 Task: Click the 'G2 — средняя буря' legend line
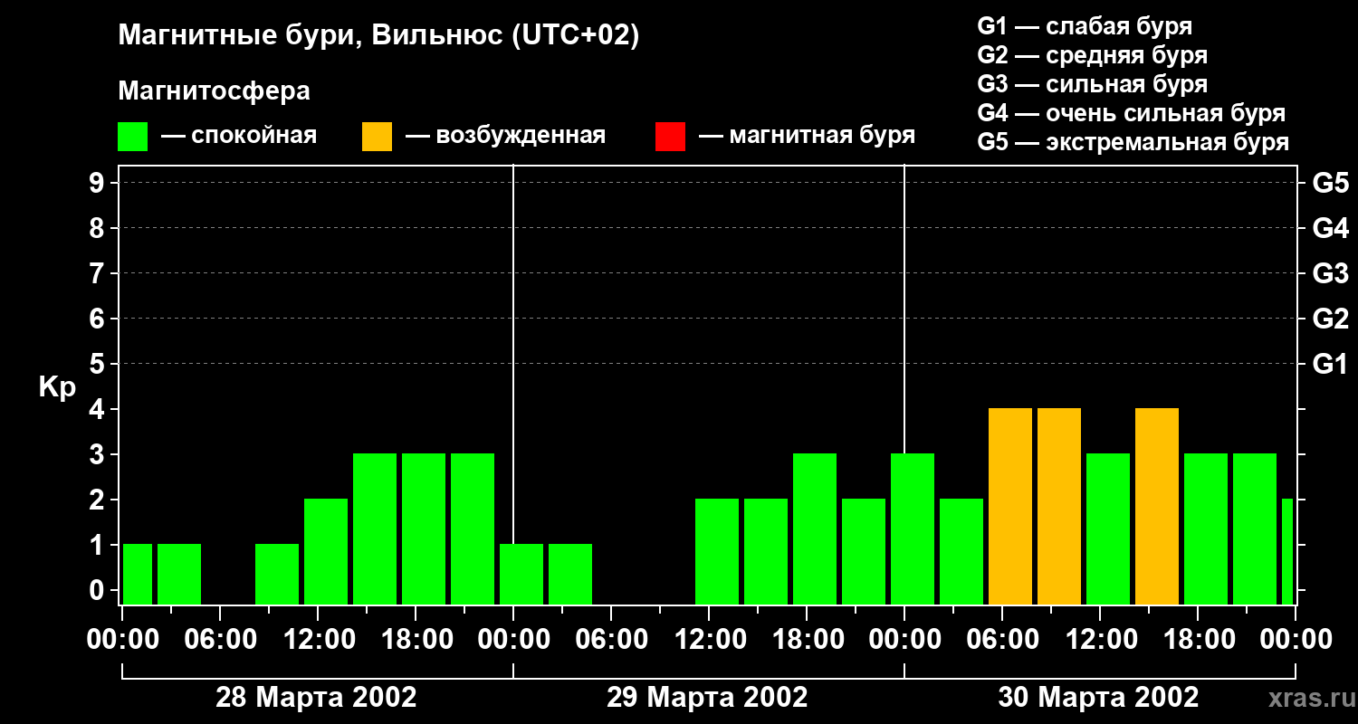coord(1093,55)
